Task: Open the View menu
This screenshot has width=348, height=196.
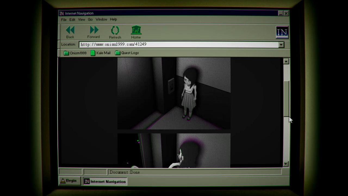Action: click(82, 20)
